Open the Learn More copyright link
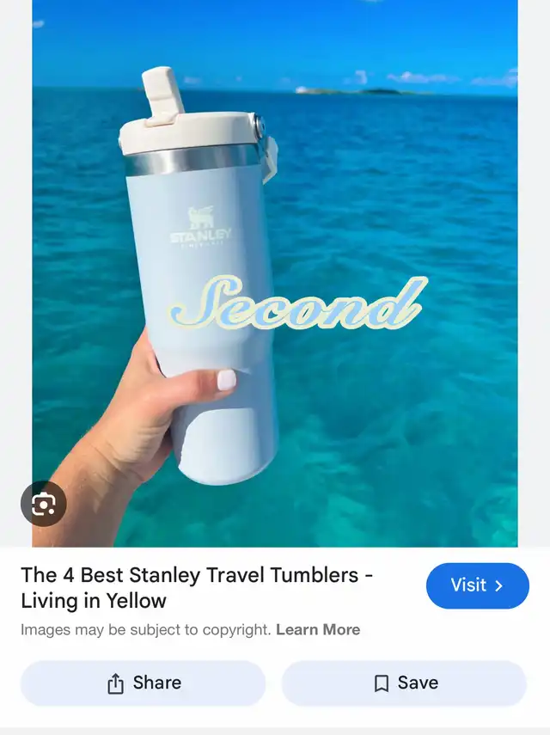 point(318,629)
